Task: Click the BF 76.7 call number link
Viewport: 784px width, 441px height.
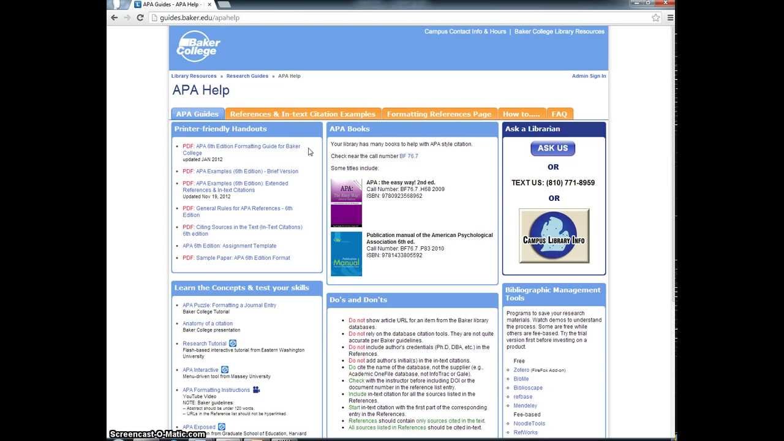Action: pos(409,156)
